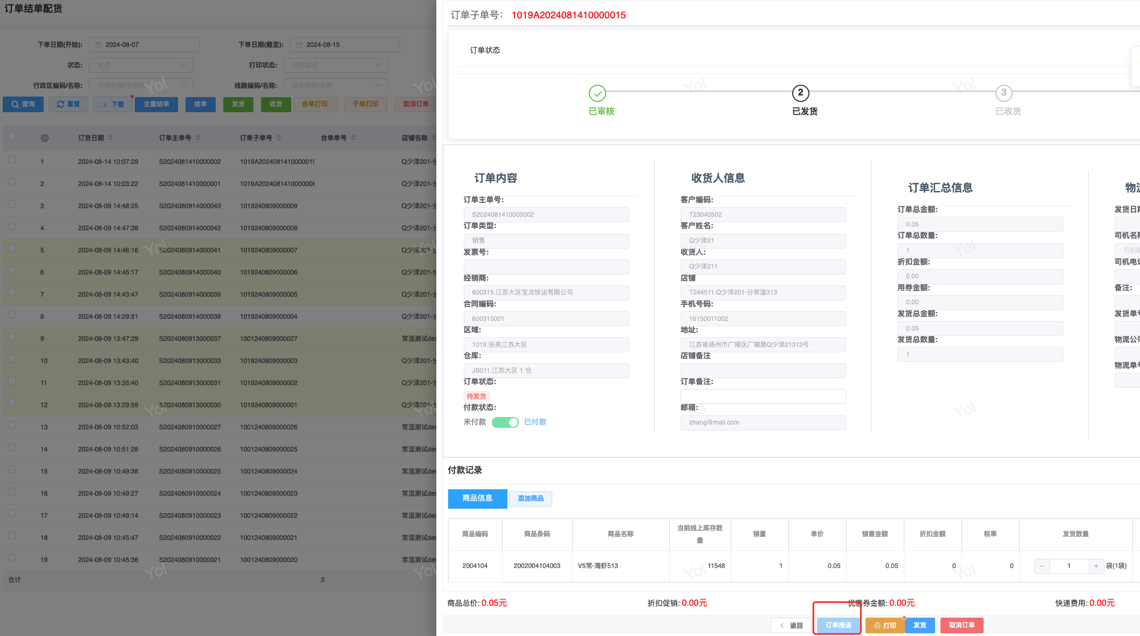Sort by 订货日期 column arrows
The height and width of the screenshot is (636, 1140).
point(111,138)
